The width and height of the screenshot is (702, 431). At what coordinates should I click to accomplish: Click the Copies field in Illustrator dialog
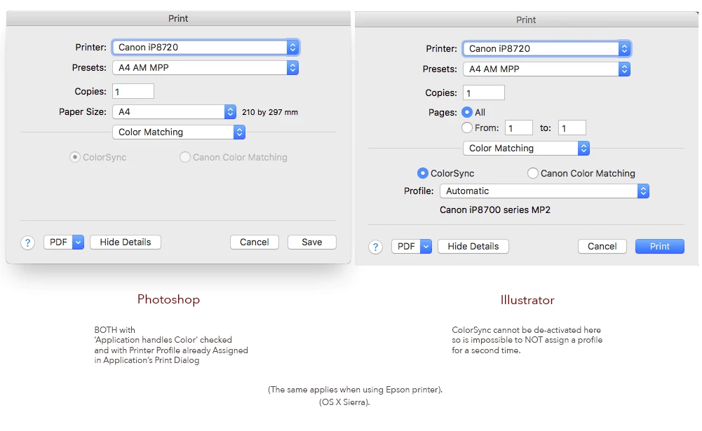[483, 93]
